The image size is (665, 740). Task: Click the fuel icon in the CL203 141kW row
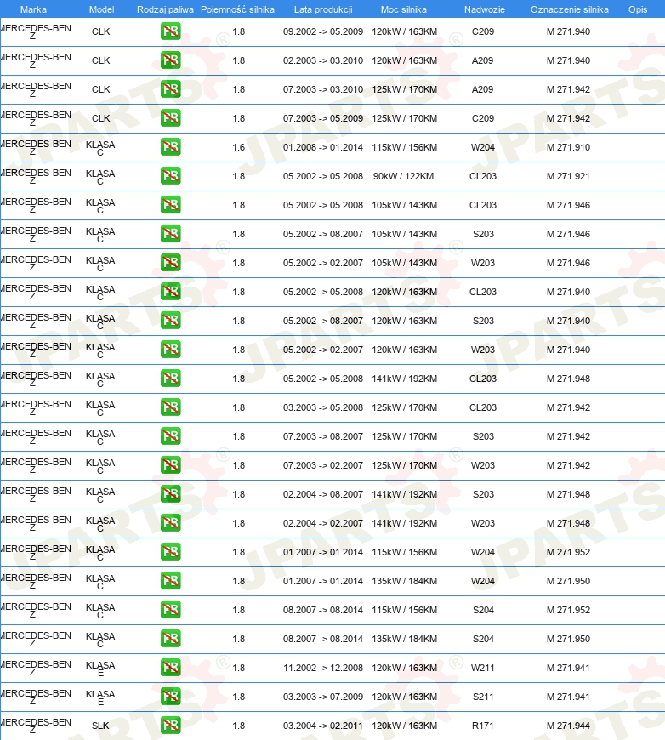[x=170, y=379]
